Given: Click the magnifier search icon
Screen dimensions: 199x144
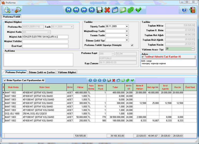Looking at the screenshot, I should point(18,10).
